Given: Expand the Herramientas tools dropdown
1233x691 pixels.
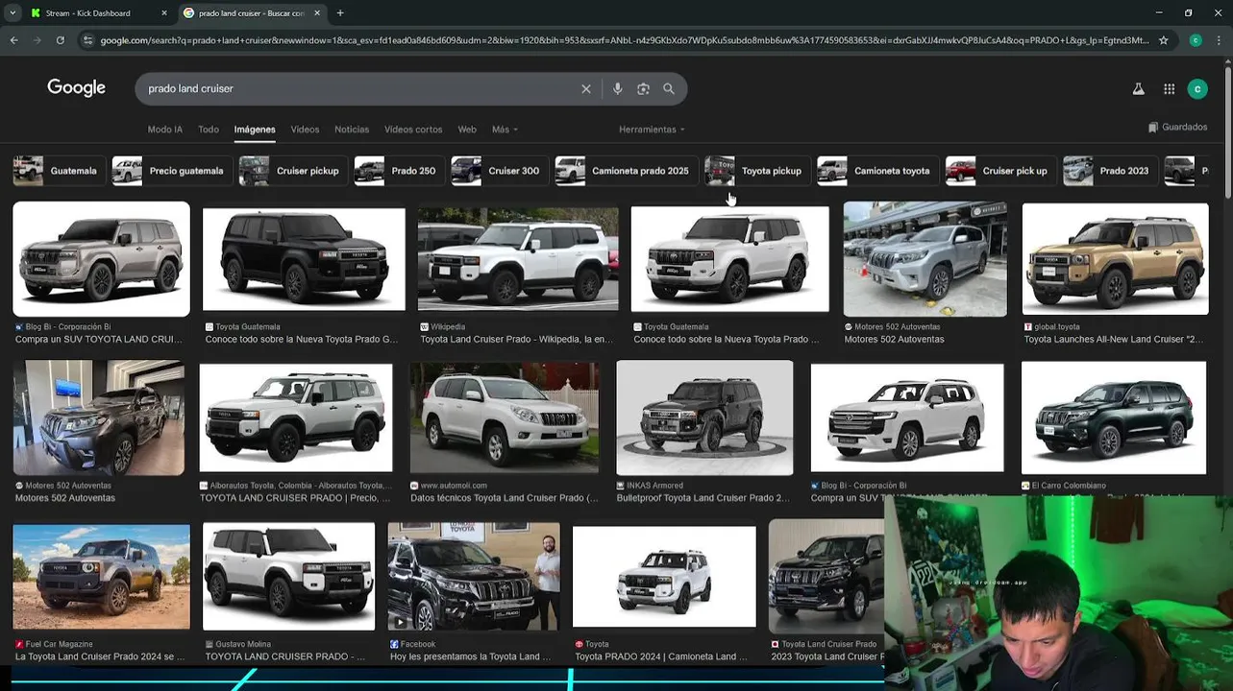Looking at the screenshot, I should (652, 130).
